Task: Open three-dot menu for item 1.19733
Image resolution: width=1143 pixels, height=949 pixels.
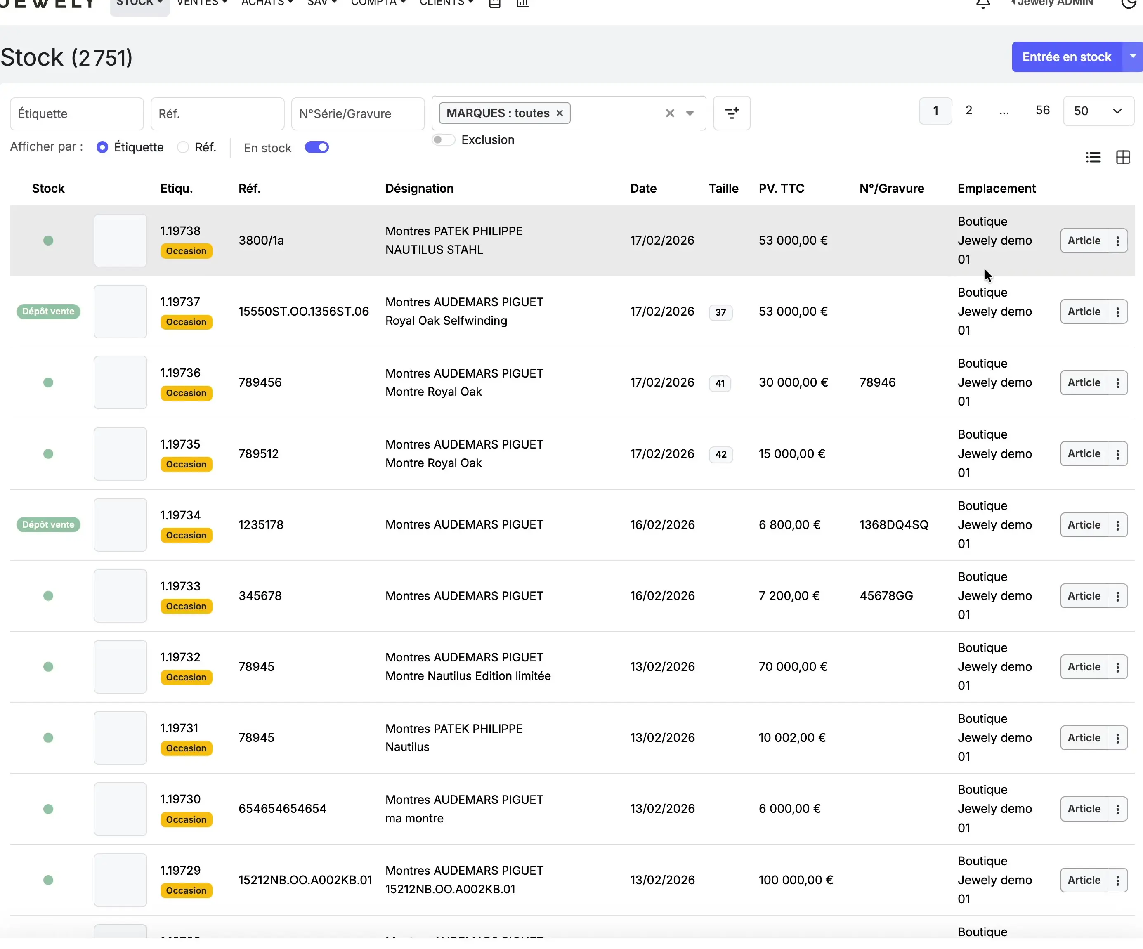Action: [x=1117, y=596]
